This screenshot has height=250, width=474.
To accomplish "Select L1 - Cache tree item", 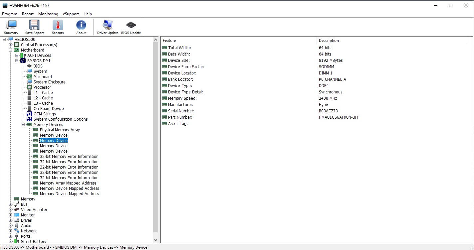I will (x=43, y=93).
